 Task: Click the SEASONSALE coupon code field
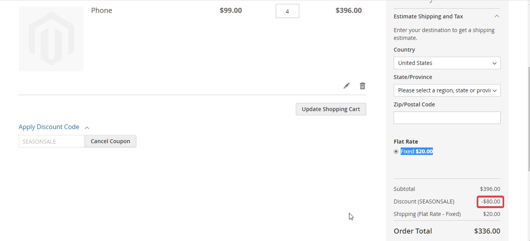51,141
